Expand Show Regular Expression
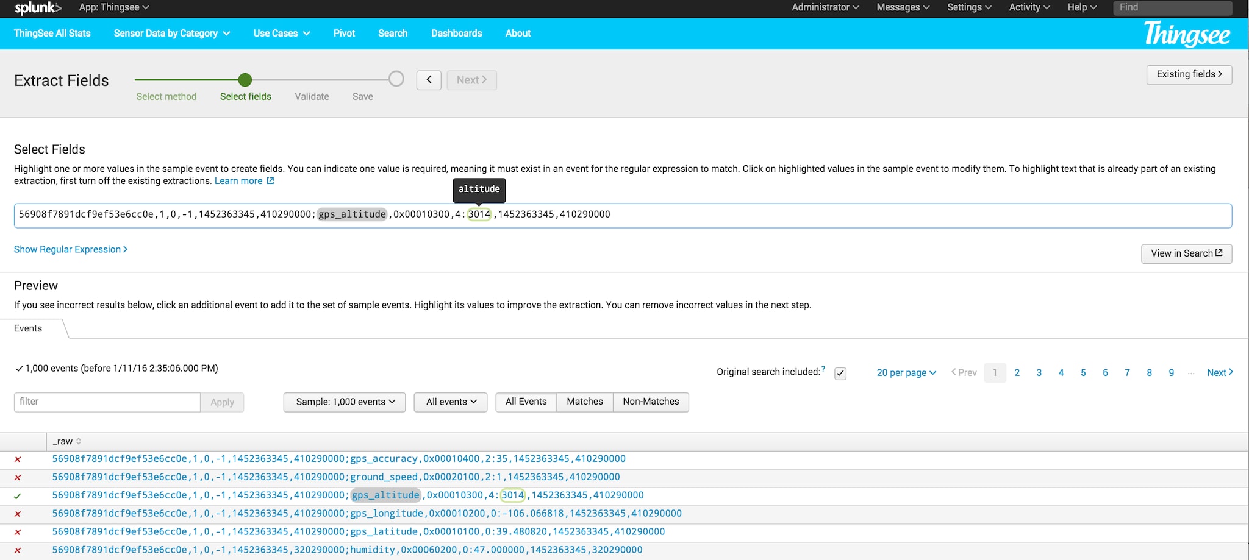The width and height of the screenshot is (1249, 560). pos(71,249)
